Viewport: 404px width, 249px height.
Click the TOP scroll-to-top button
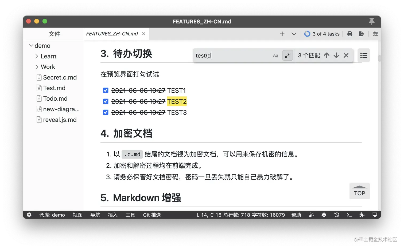359,191
